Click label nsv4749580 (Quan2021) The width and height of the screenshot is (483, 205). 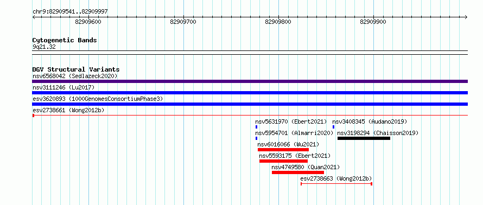point(306,167)
